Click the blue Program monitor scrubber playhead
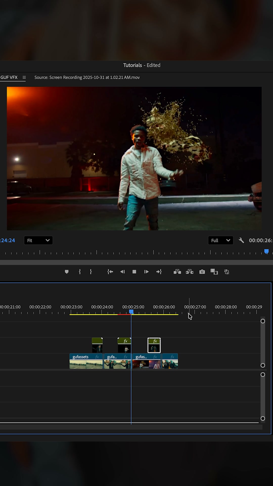Viewport: 273px width, 486px height. (x=266, y=251)
